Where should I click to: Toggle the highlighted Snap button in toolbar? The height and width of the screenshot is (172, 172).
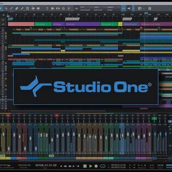pyautogui.click(x=123, y=9)
